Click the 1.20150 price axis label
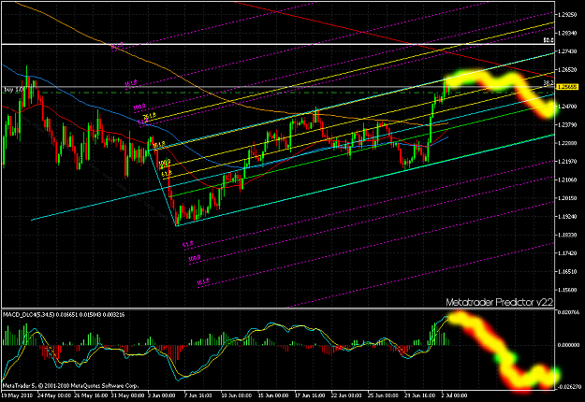The width and height of the screenshot is (585, 402). [x=567, y=198]
